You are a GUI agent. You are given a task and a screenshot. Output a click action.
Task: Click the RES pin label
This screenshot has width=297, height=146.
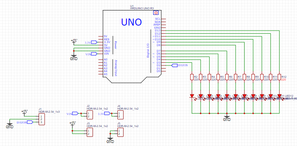107,39
